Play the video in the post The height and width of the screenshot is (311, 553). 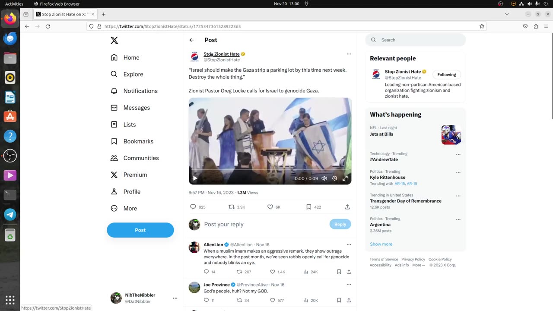point(195,178)
